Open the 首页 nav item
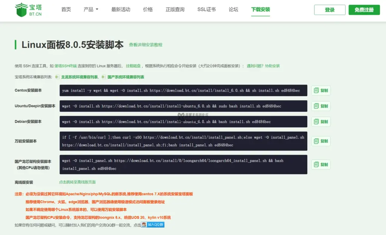 coord(66,9)
